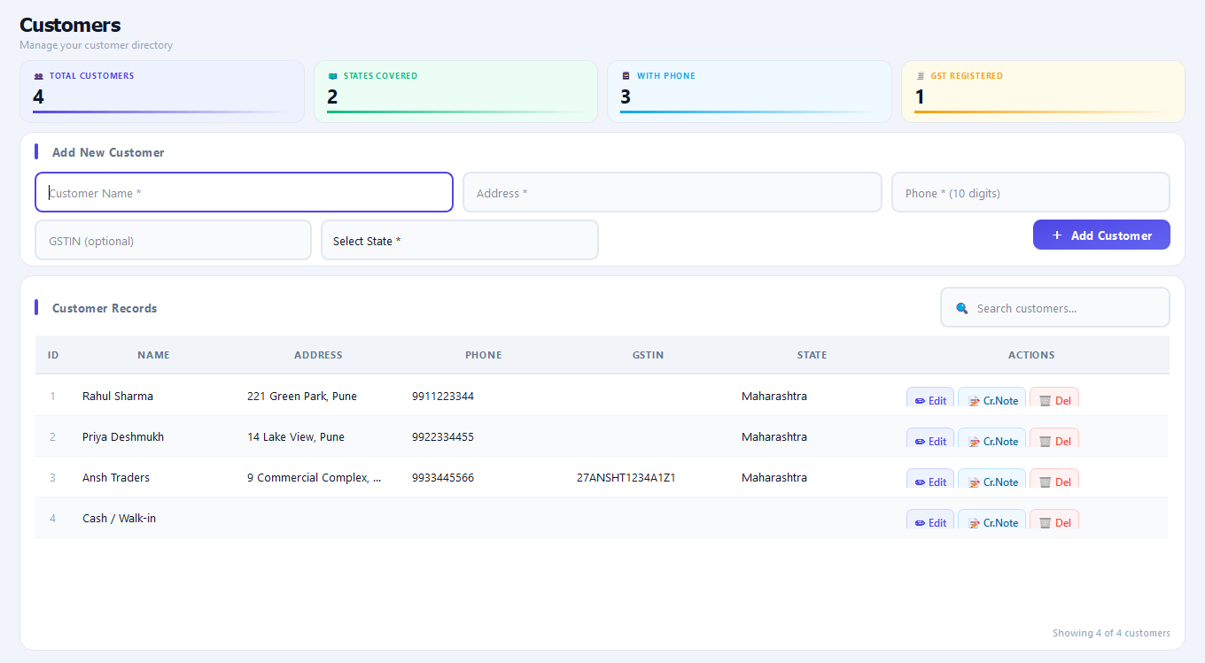This screenshot has width=1205, height=663.
Task: Click the Customers page title
Action: [70, 25]
